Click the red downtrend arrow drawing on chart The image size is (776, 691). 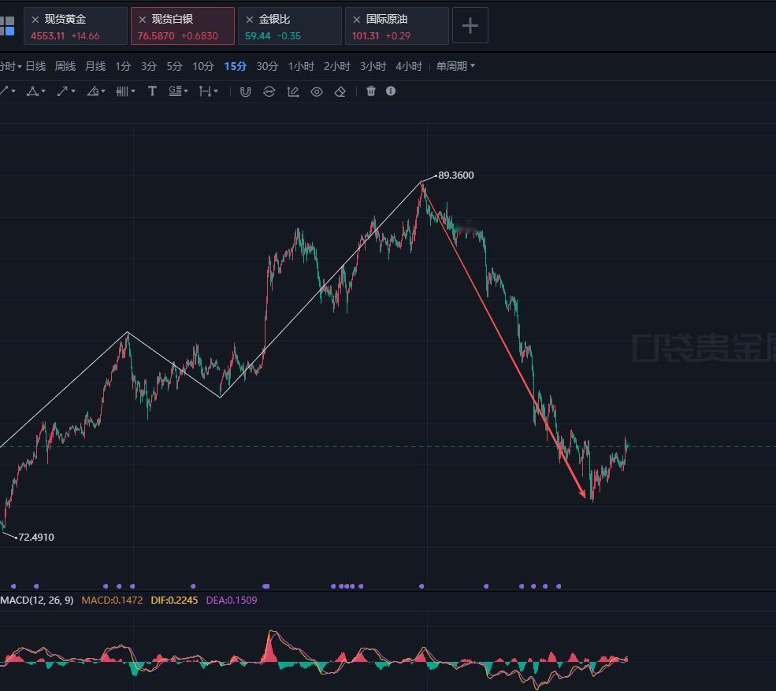point(503,340)
